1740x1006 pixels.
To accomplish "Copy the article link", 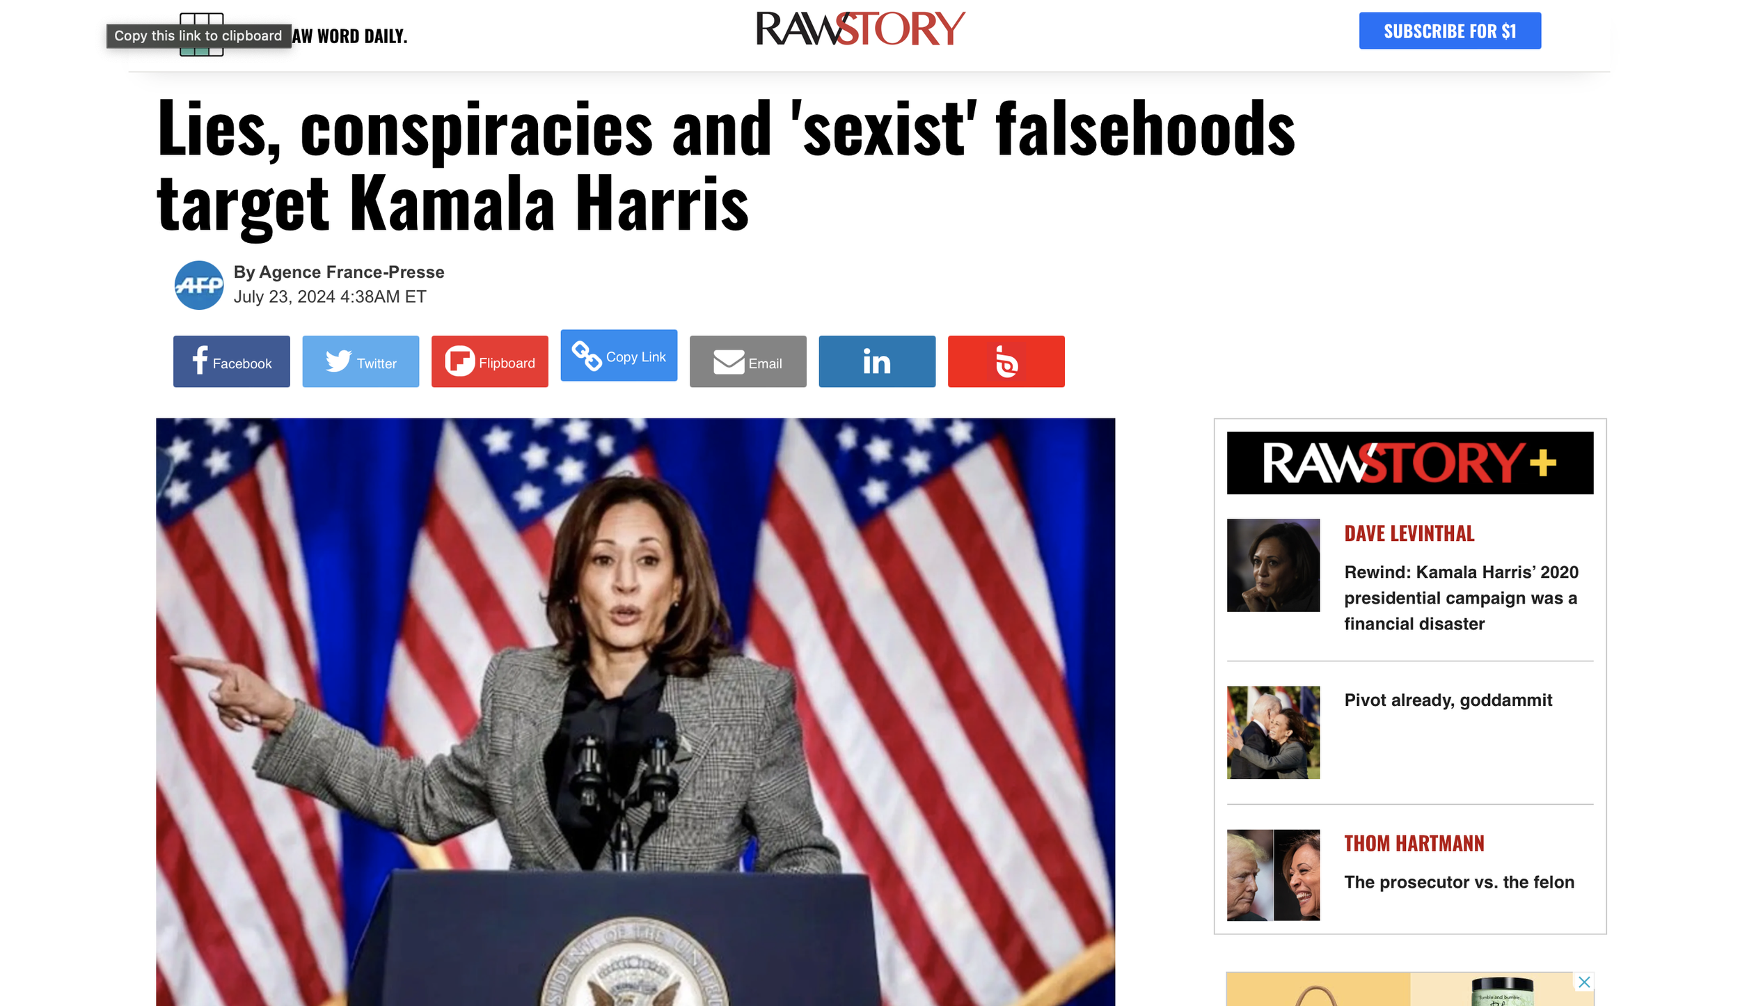I will (619, 355).
